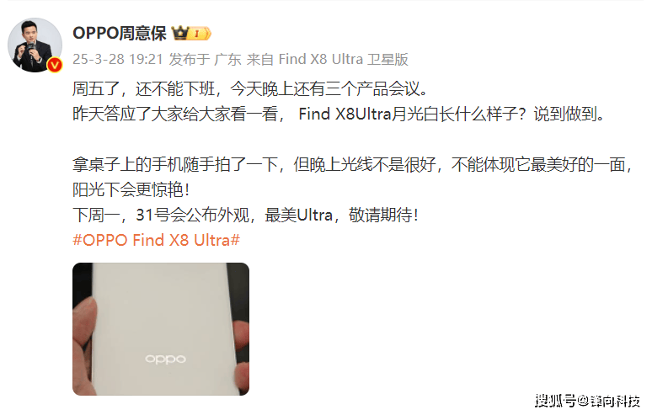Click the crown VIP membership icon
Viewport: 652px width, 415px height.
point(181,33)
